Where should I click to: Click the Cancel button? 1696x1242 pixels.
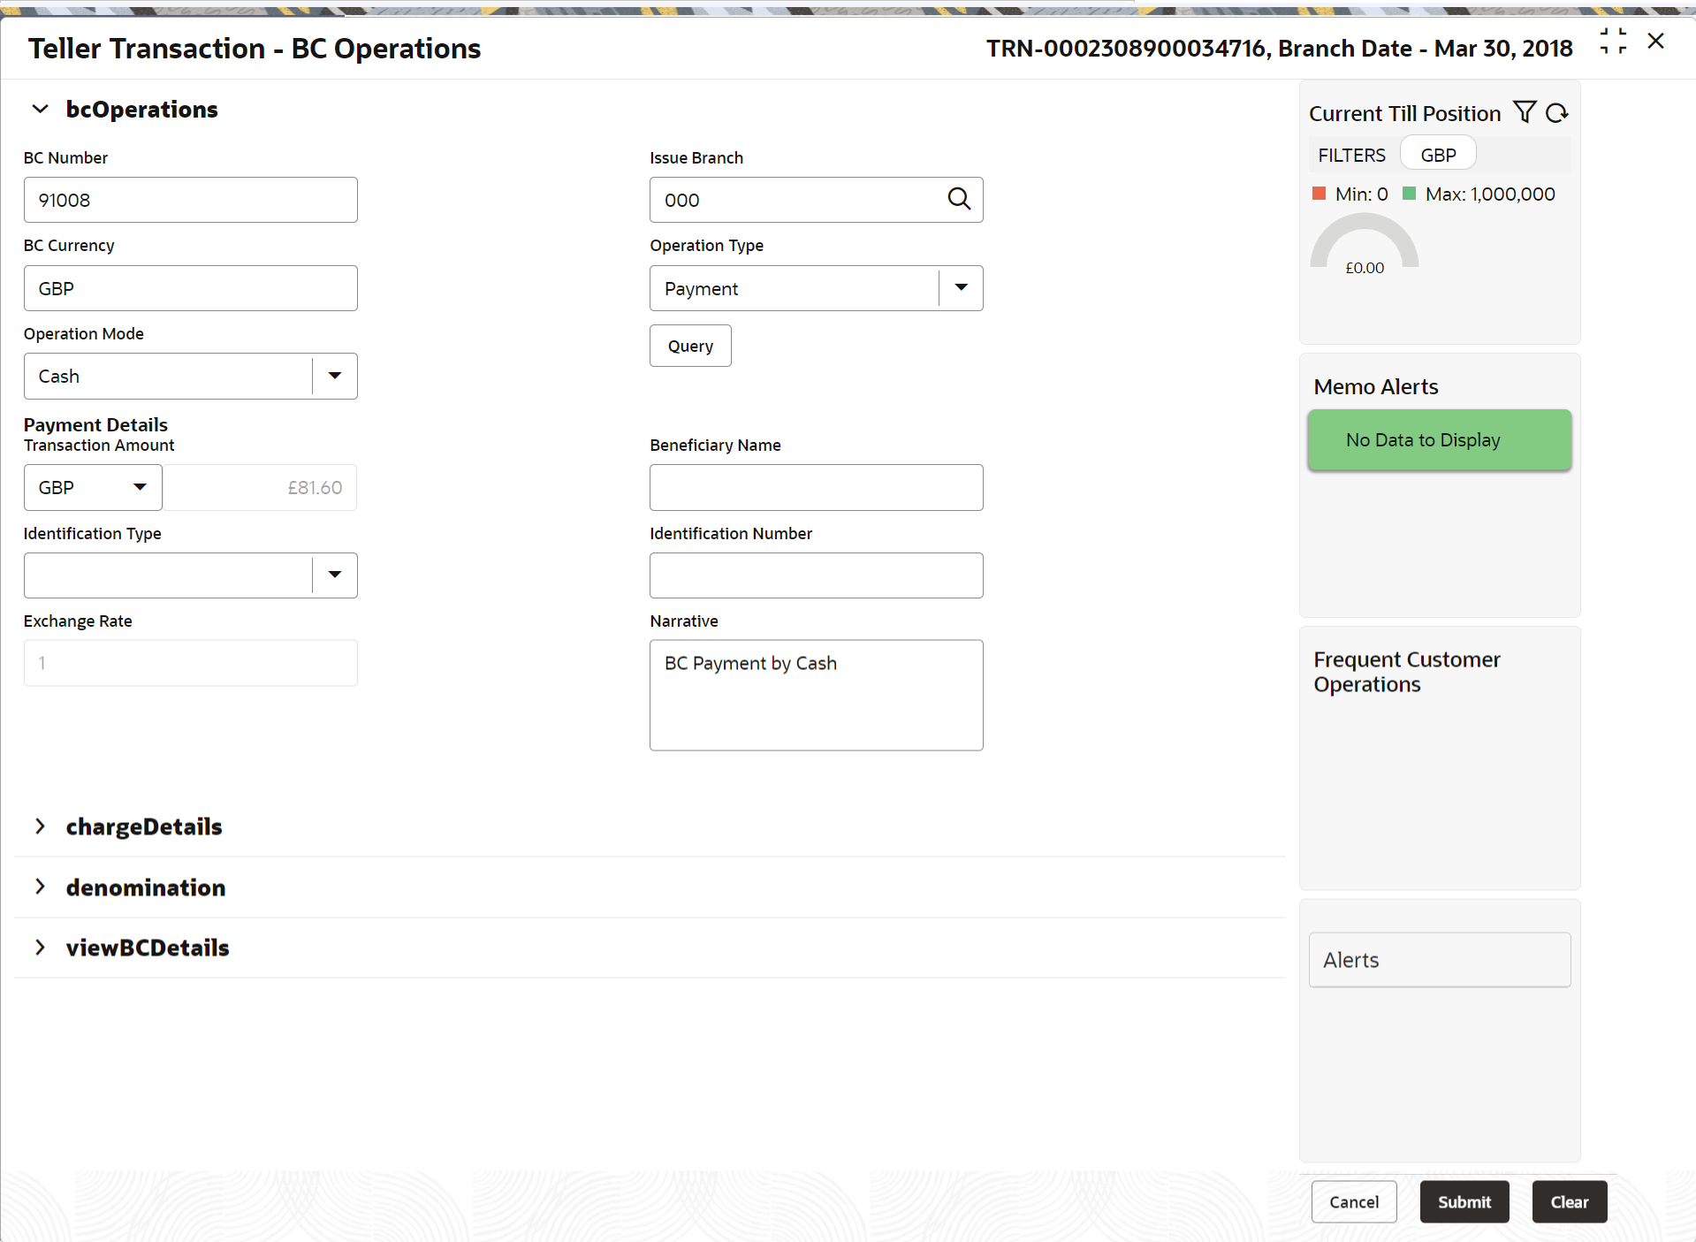tap(1354, 1202)
